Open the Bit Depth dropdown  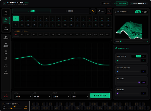coord(61,96)
